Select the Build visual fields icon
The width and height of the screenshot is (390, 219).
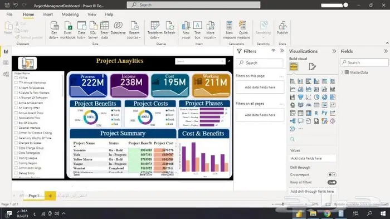point(294,66)
